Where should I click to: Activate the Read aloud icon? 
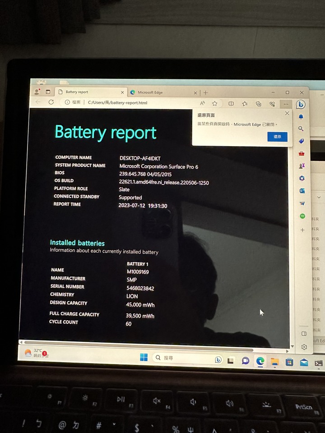coord(202,103)
